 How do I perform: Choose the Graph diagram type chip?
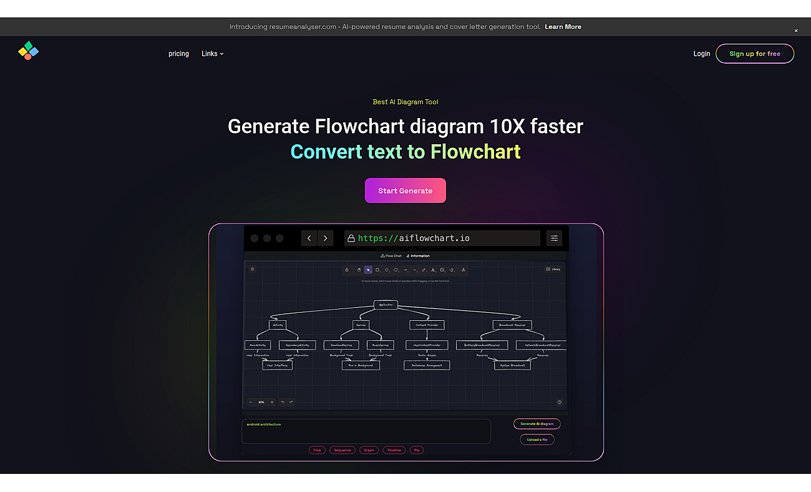[x=369, y=450]
